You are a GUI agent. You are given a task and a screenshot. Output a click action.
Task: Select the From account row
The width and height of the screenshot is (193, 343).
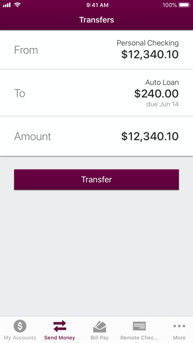96,50
